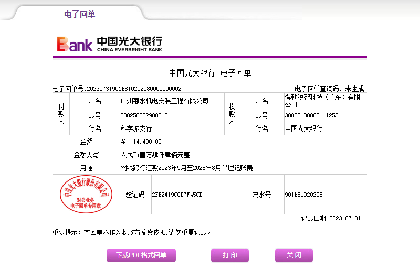Click amount in words 人民币壹万肆仟肆佰元整
The height and width of the screenshot is (280, 420).
(x=155, y=155)
